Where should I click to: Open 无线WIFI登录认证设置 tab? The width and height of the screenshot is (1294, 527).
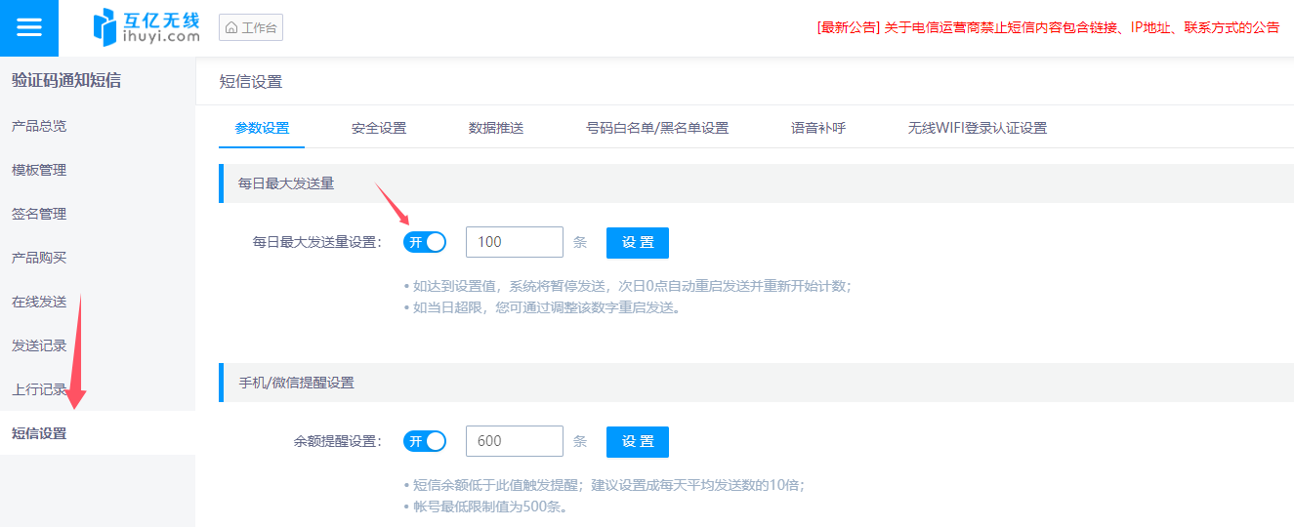(x=977, y=128)
